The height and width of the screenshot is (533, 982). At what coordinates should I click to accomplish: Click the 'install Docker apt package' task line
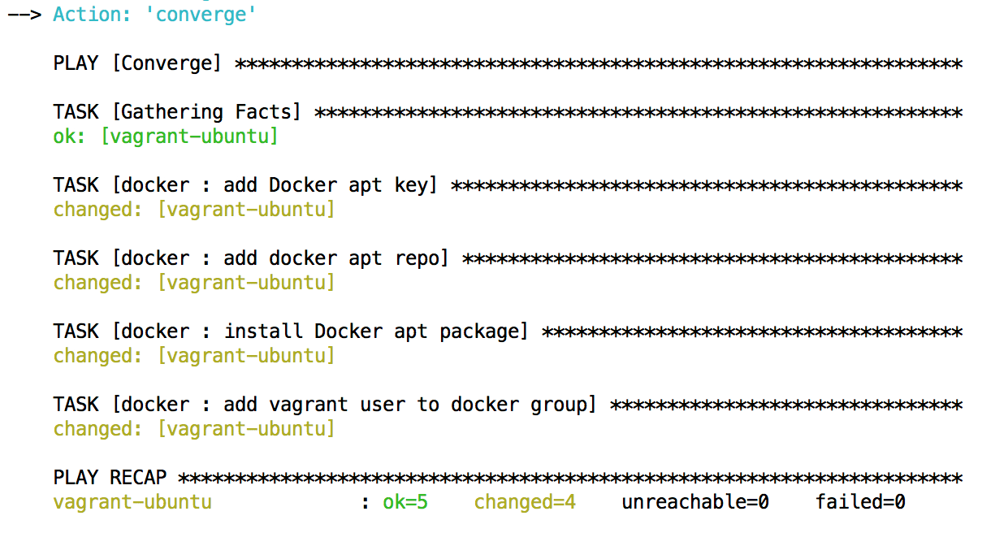tap(291, 331)
